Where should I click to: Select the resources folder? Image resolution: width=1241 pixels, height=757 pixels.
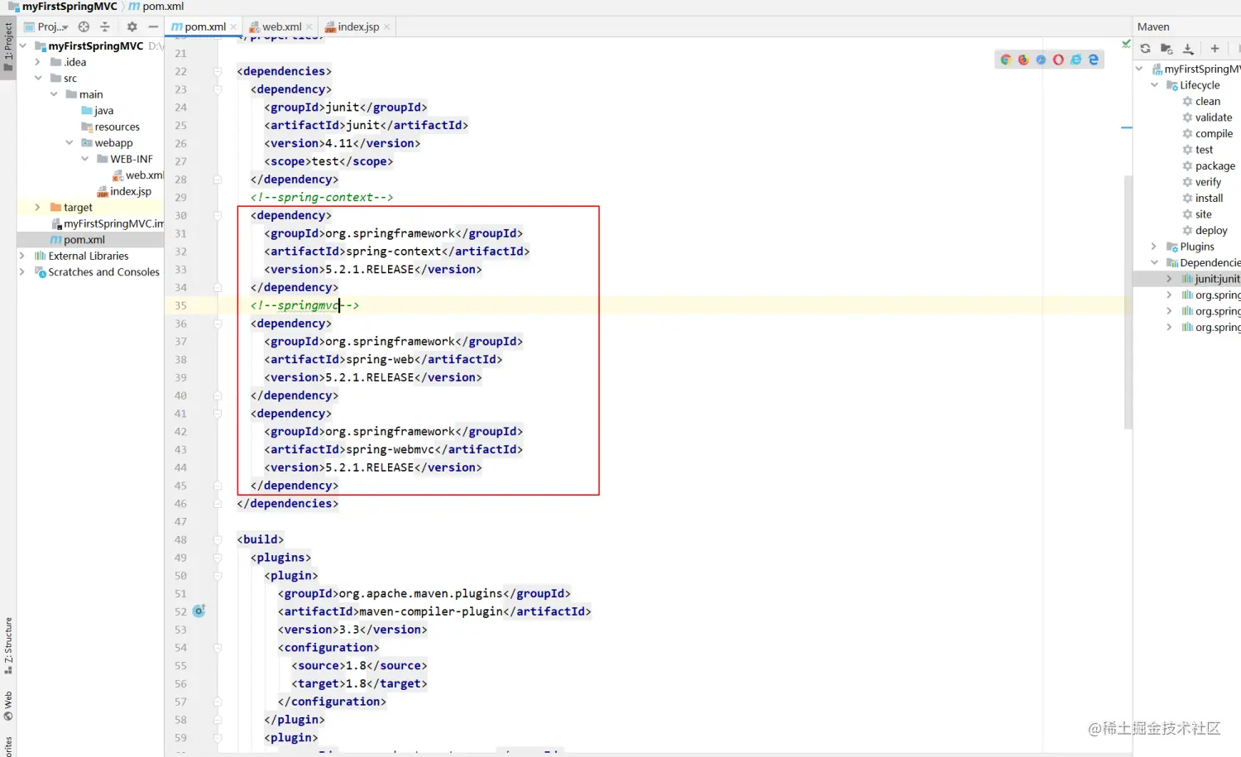[x=111, y=127]
